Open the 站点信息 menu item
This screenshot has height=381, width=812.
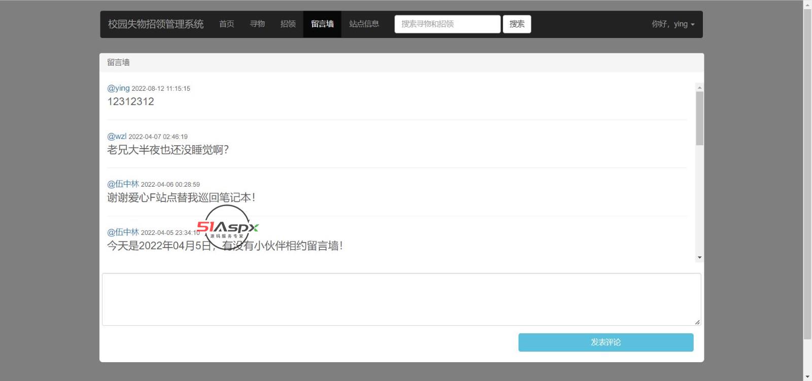click(x=364, y=24)
